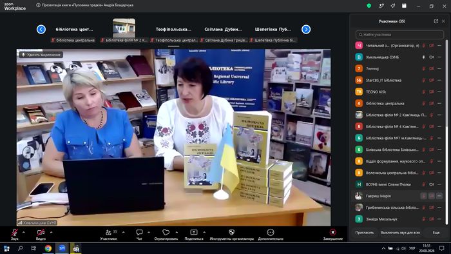451x254 pixels.
Task: Click the participants list scrollbar
Action: [446, 83]
